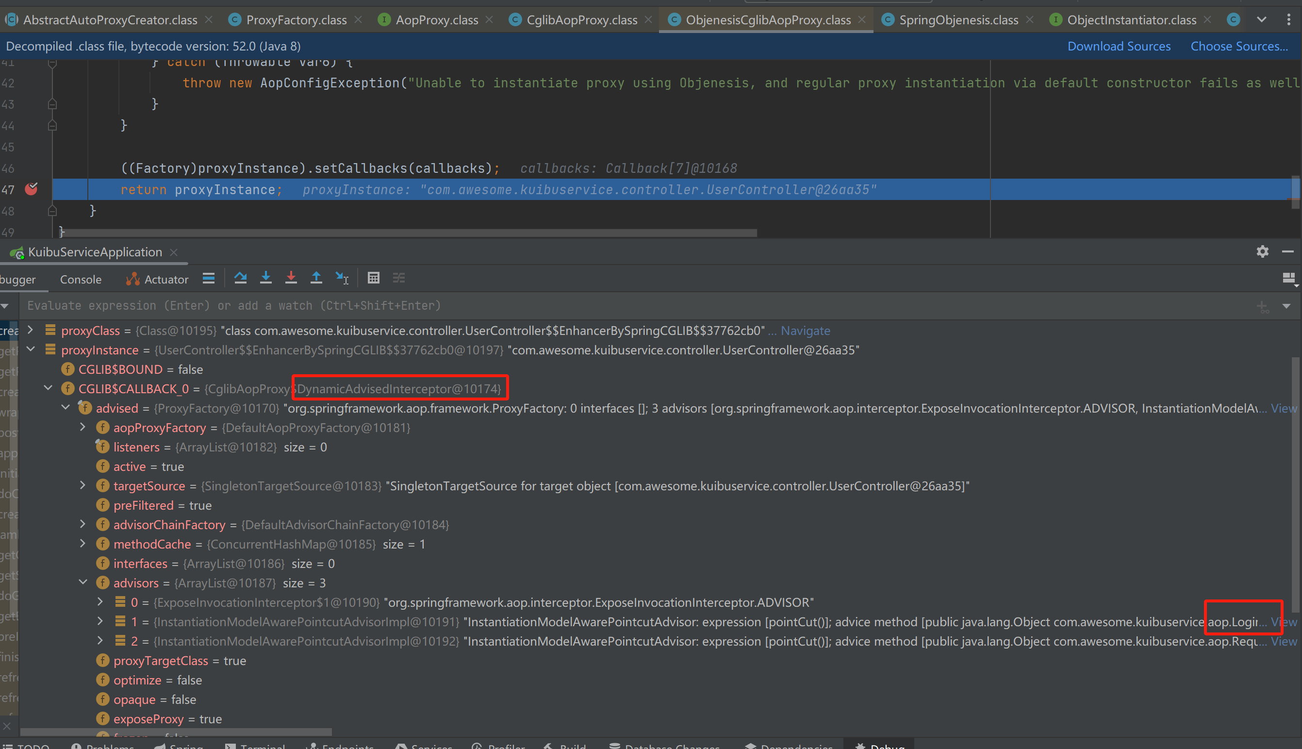Click the Show Execution Point icon
This screenshot has height=749, width=1302.
(x=208, y=278)
